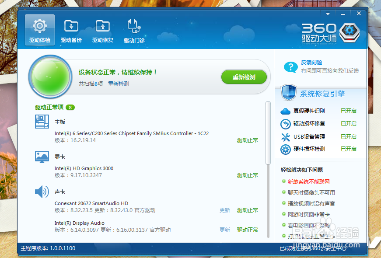This screenshot has height=258, width=381.
Task: Click 驱动正常 status for HD Graphics 3000
Action: pos(247,175)
